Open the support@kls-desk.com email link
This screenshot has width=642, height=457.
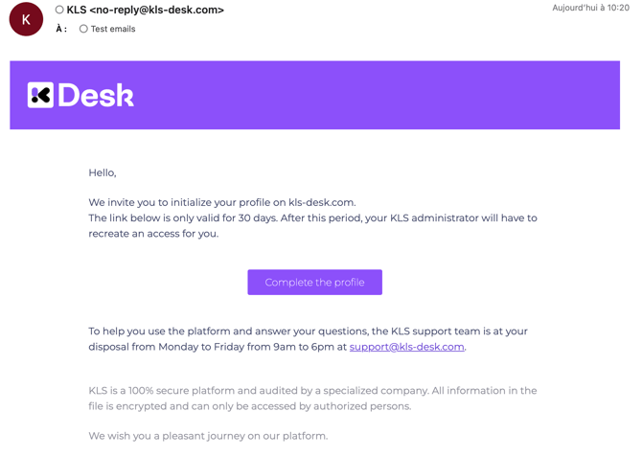tap(406, 347)
